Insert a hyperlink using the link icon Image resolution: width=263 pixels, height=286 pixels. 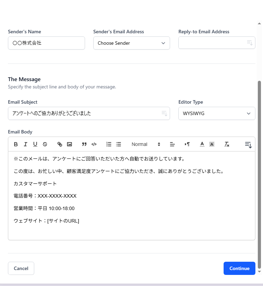click(x=60, y=144)
